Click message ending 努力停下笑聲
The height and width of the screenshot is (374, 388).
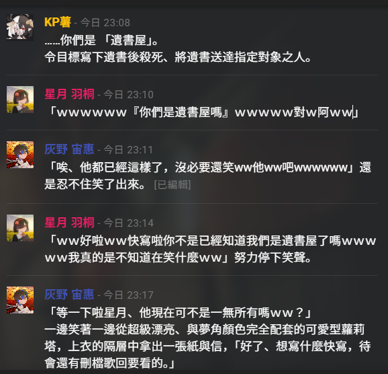point(210,250)
